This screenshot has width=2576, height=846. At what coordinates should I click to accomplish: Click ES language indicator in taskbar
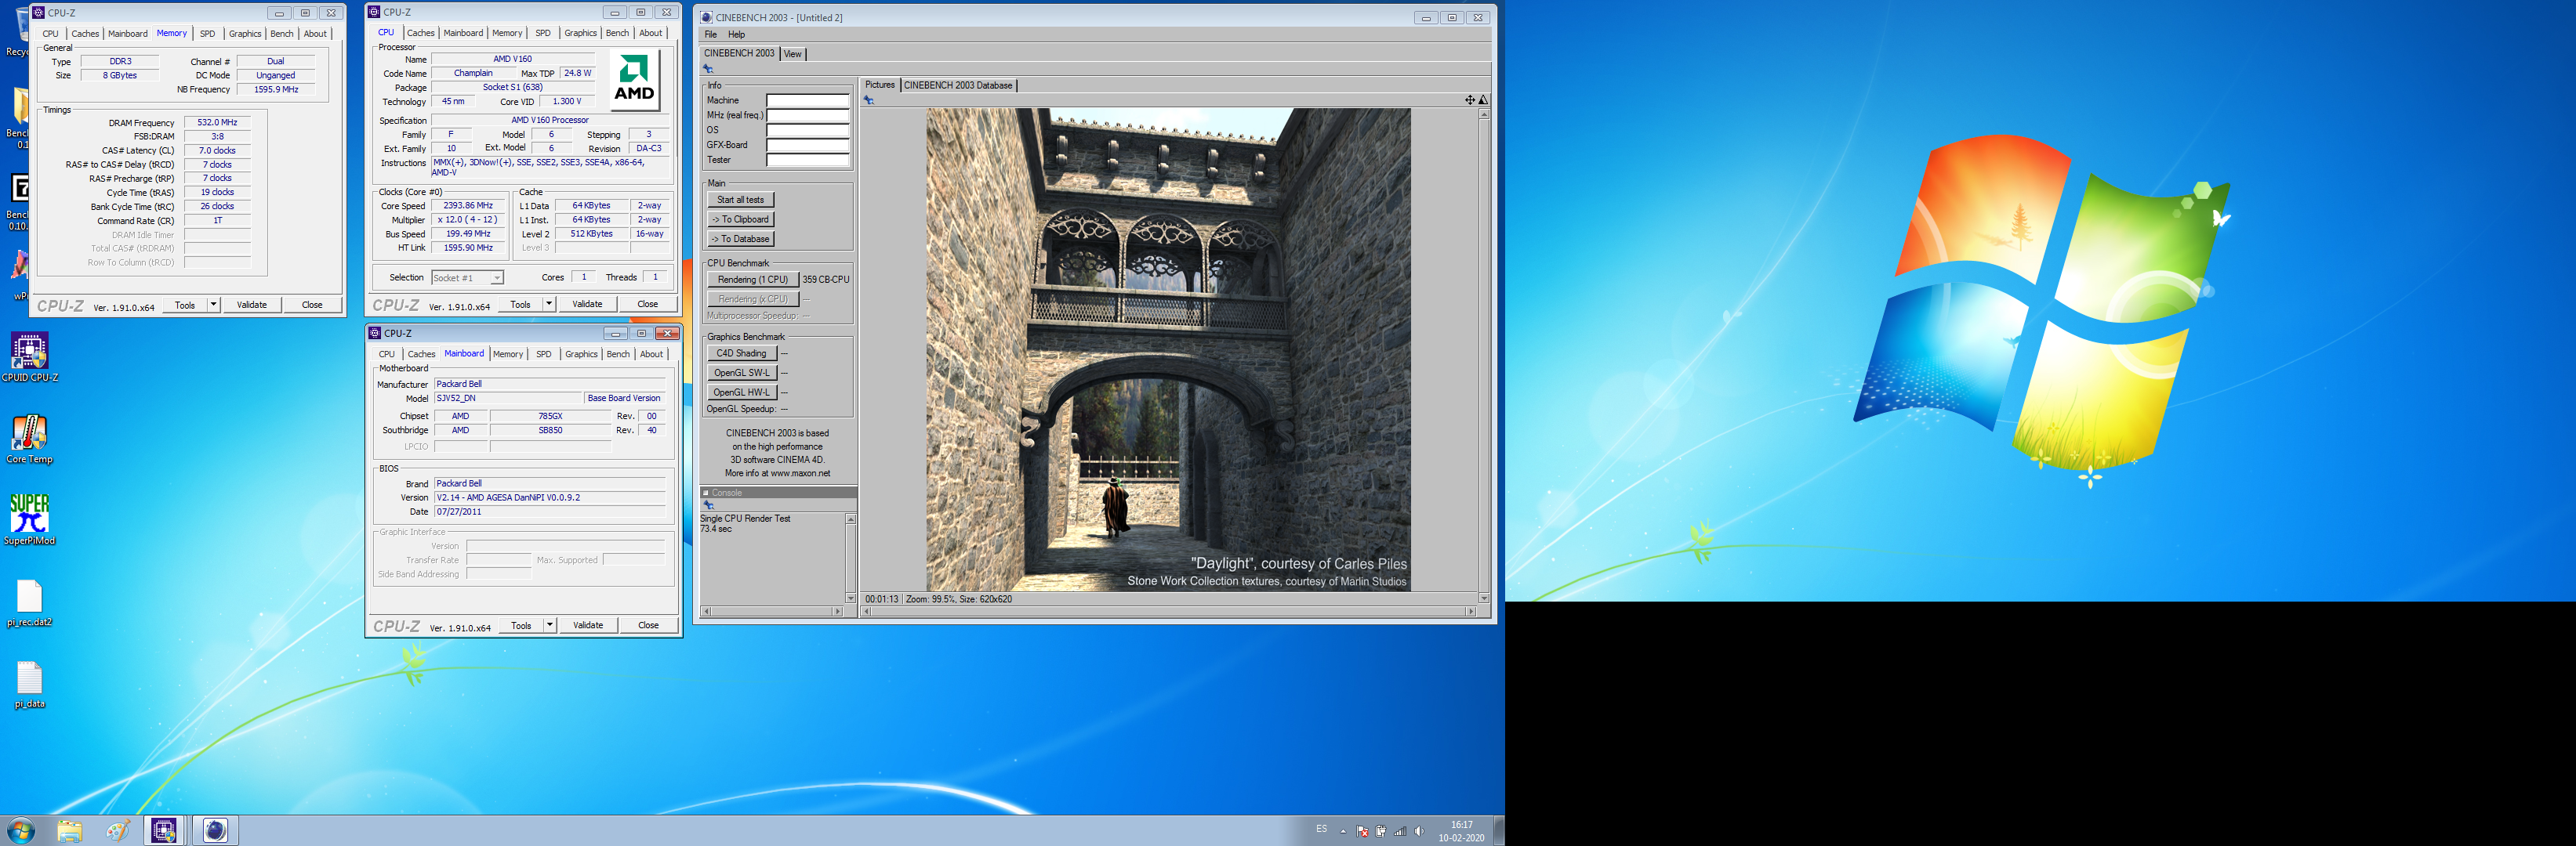pyautogui.click(x=1321, y=830)
